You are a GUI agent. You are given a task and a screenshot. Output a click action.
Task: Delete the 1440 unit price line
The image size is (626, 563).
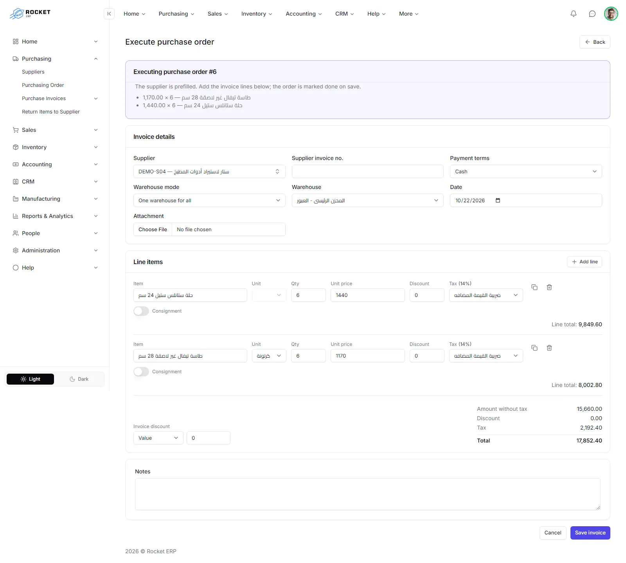(549, 287)
